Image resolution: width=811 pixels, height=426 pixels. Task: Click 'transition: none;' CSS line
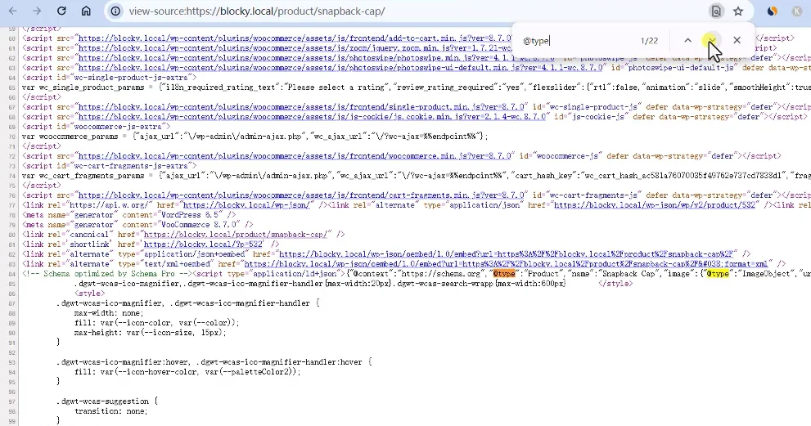110,411
